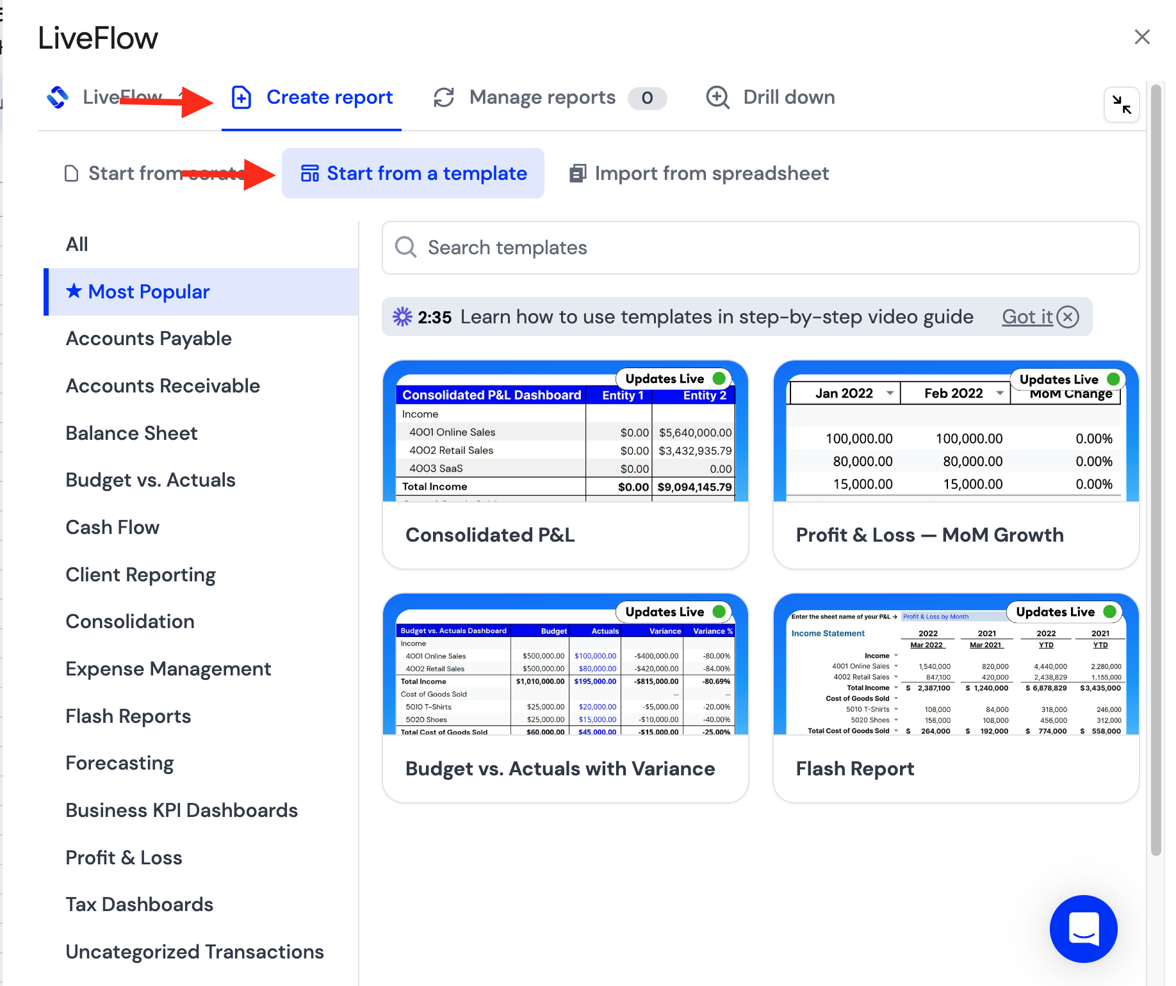
Task: Click the LiveFlow logo icon
Action: 58,97
